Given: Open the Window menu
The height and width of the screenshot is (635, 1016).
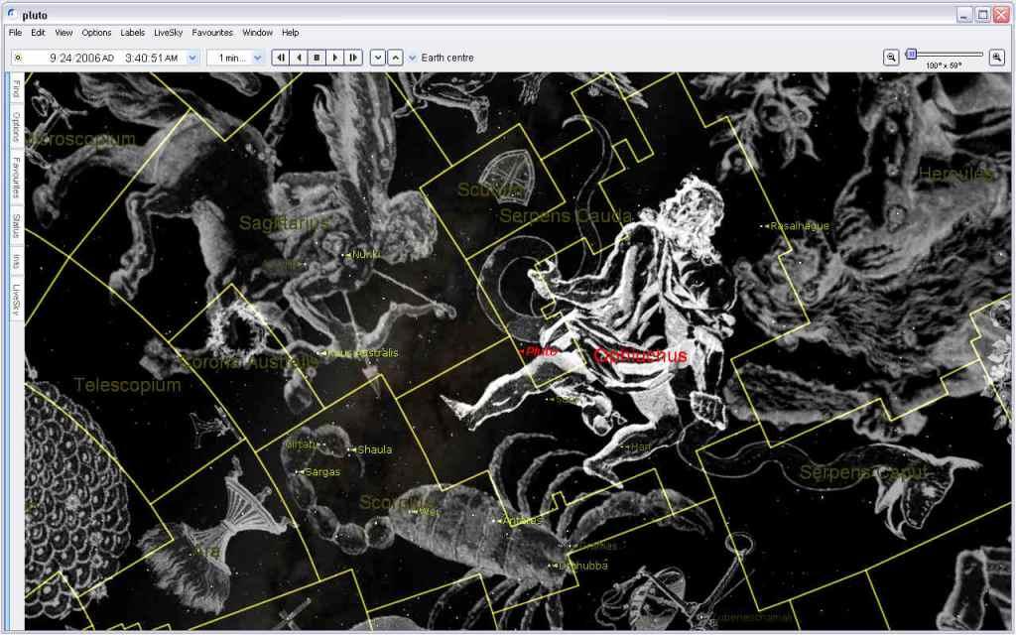Looking at the screenshot, I should pyautogui.click(x=257, y=33).
